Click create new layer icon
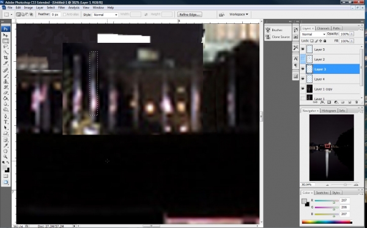Image resolution: width=367 pixels, height=228 pixels. tap(349, 102)
